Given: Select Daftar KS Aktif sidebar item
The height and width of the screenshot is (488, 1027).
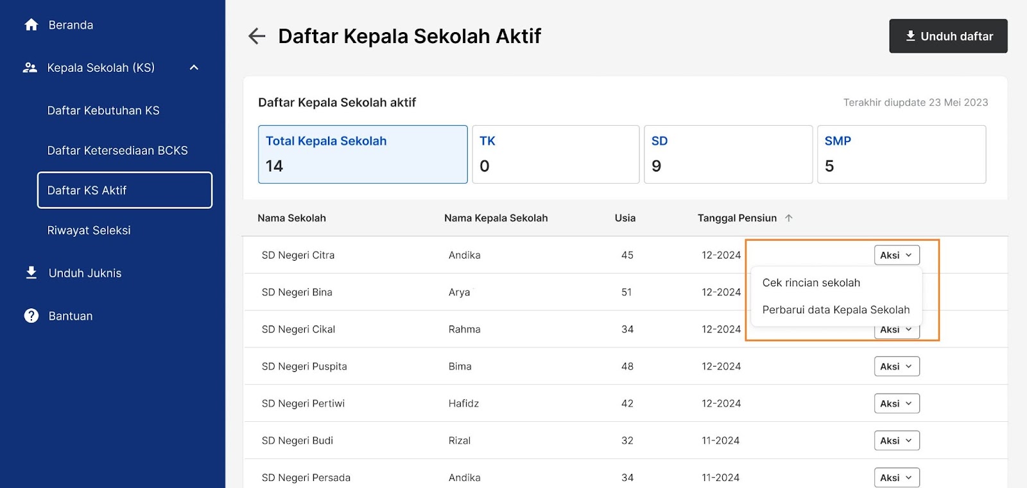Looking at the screenshot, I should coord(125,190).
